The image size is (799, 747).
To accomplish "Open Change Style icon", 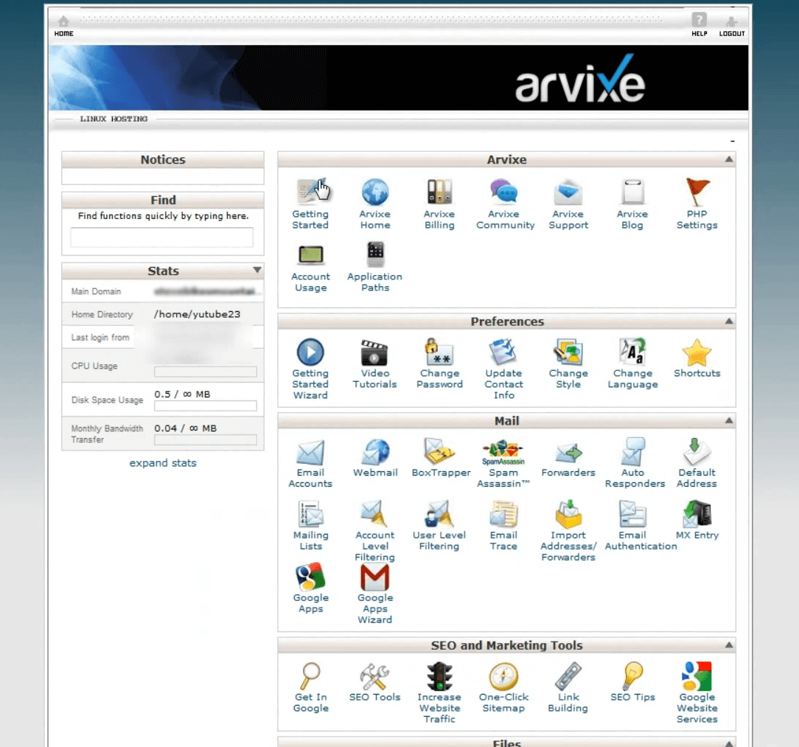I will tap(568, 352).
